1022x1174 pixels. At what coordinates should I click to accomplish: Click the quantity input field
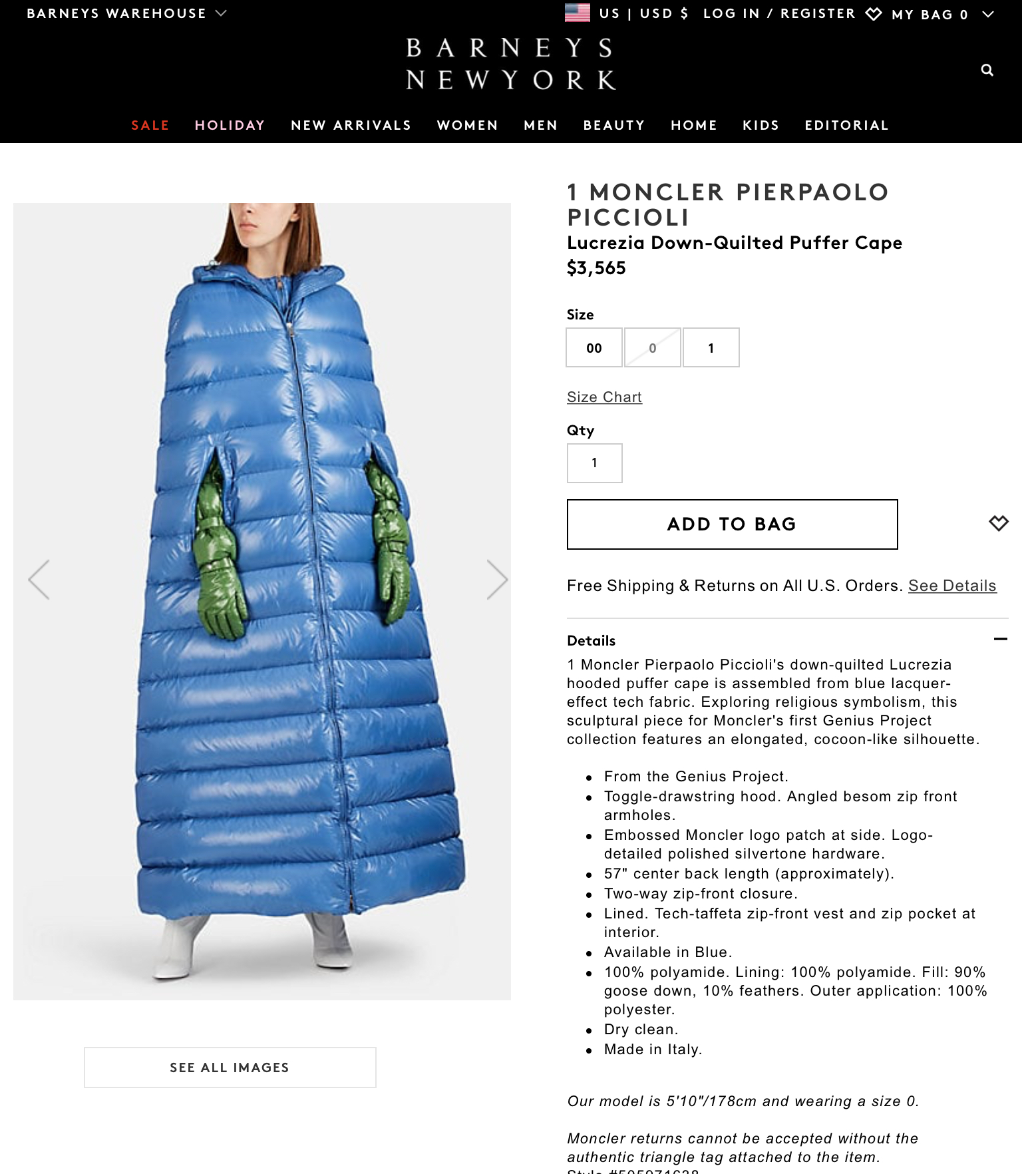click(x=594, y=463)
